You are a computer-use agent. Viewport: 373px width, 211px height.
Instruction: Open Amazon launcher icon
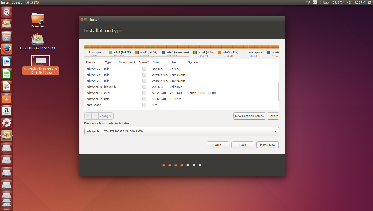tap(7, 111)
